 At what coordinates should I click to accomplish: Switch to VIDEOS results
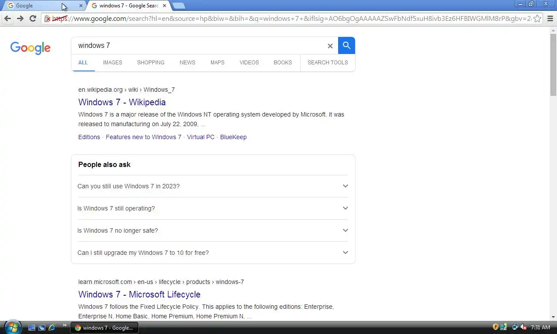pyautogui.click(x=249, y=63)
